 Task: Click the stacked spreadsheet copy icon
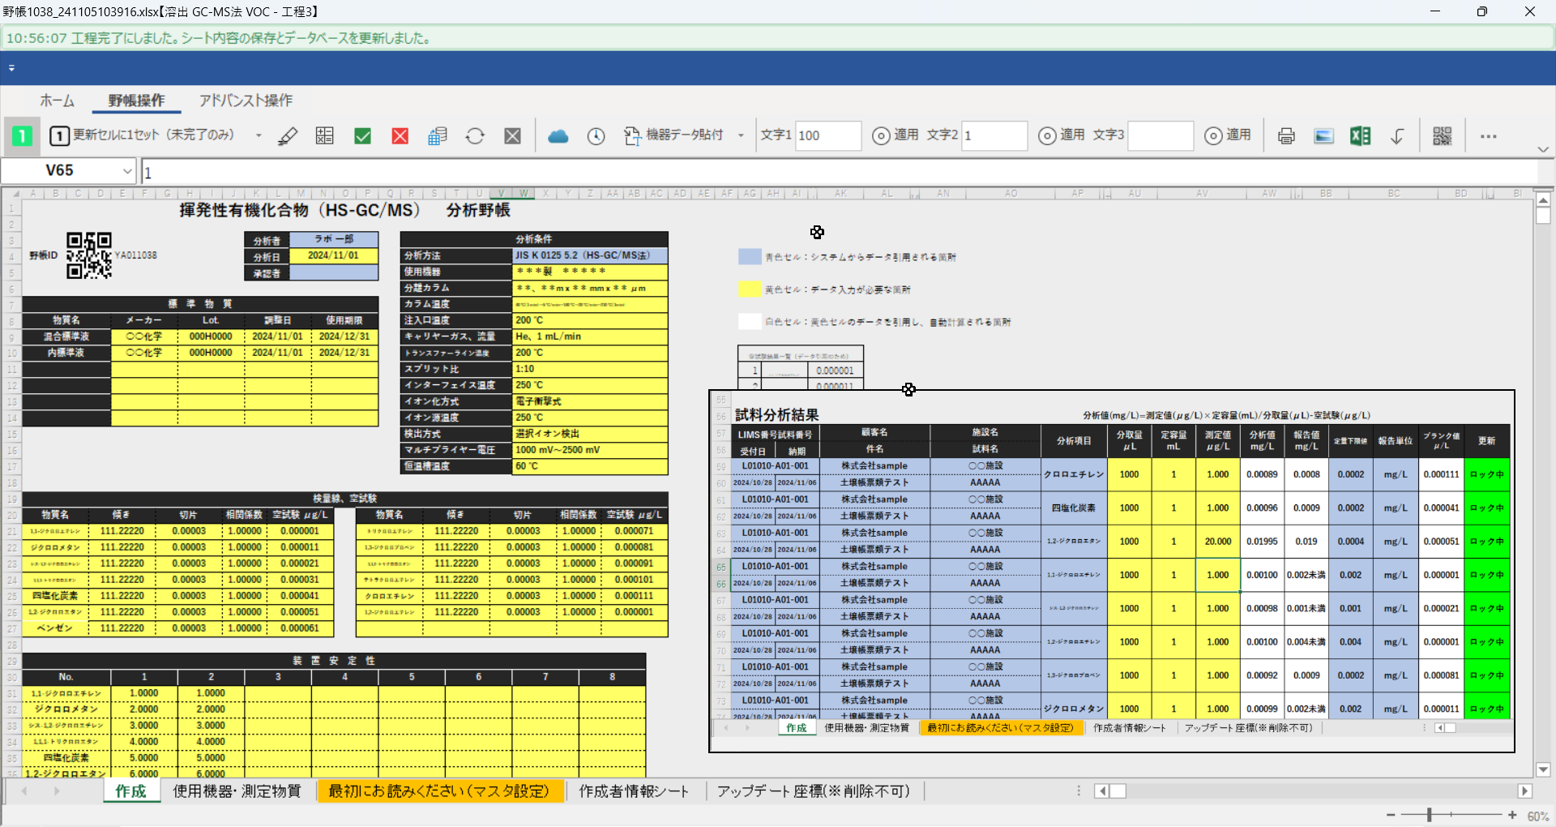click(x=438, y=135)
